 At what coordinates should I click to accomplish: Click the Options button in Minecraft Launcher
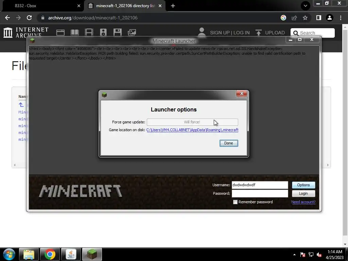click(x=303, y=185)
